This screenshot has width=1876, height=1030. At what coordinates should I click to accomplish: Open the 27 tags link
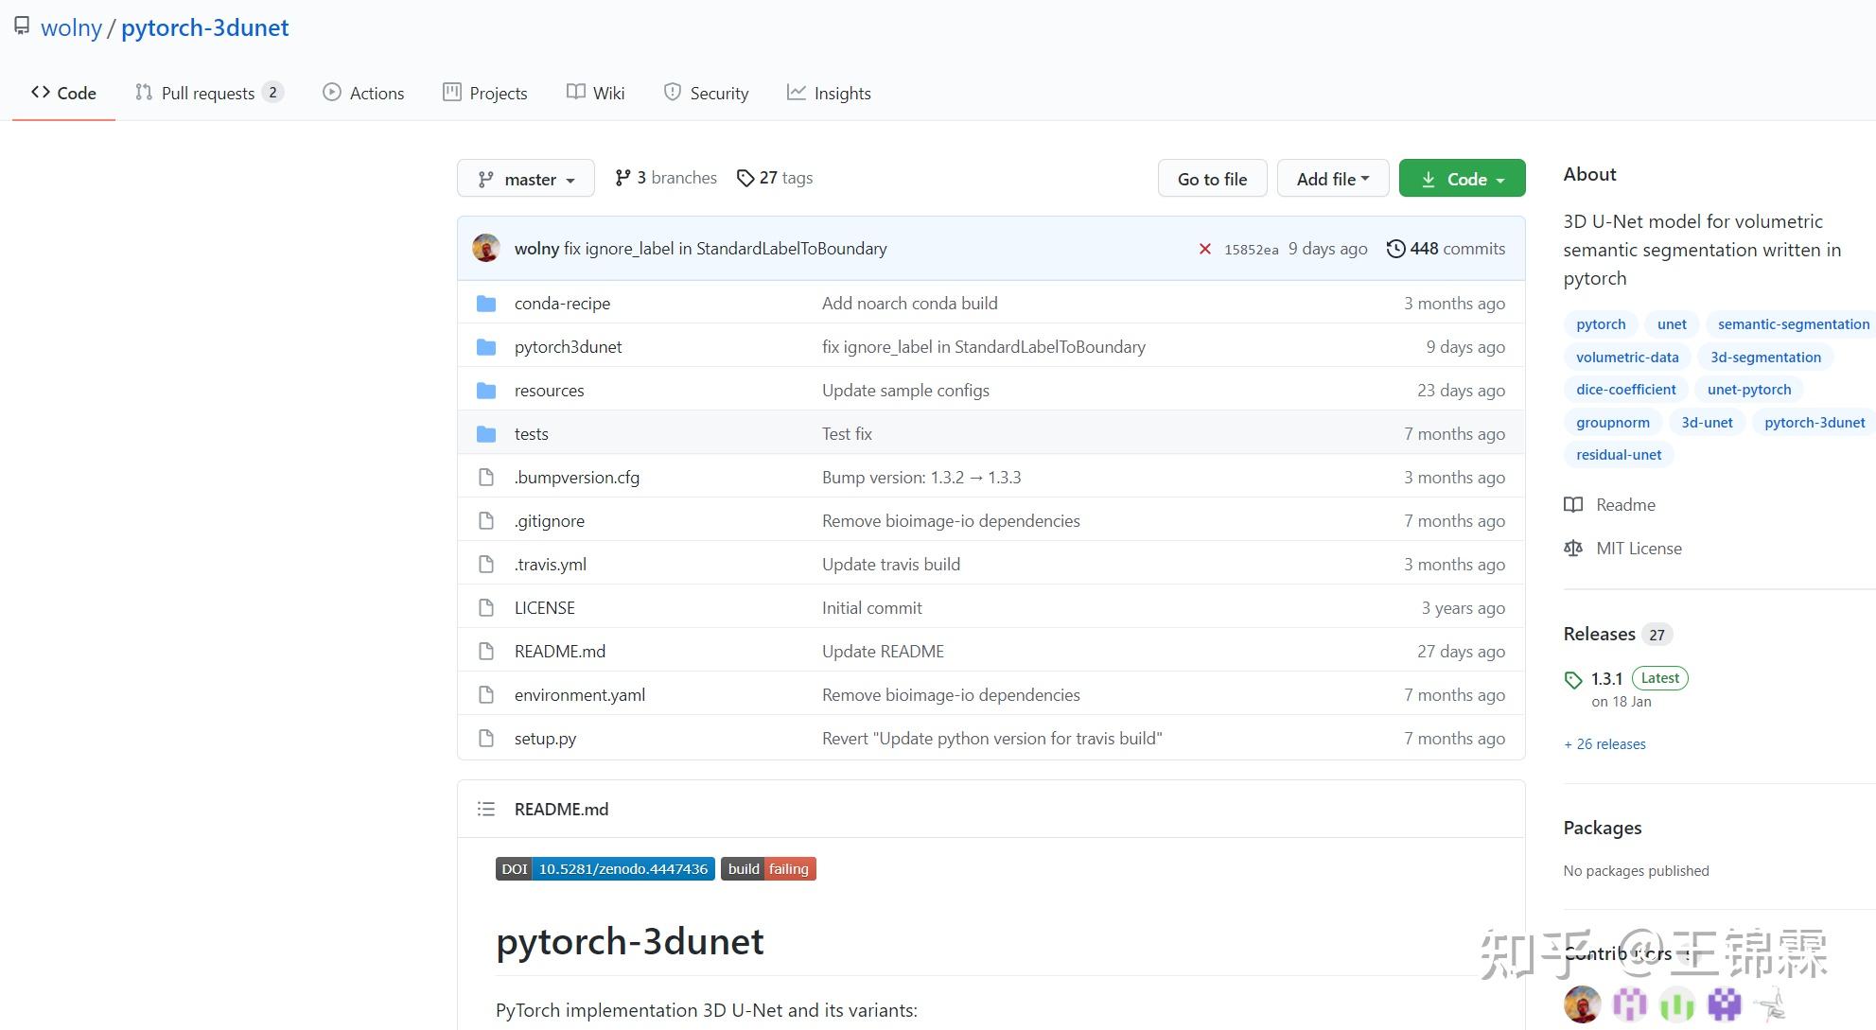775,178
